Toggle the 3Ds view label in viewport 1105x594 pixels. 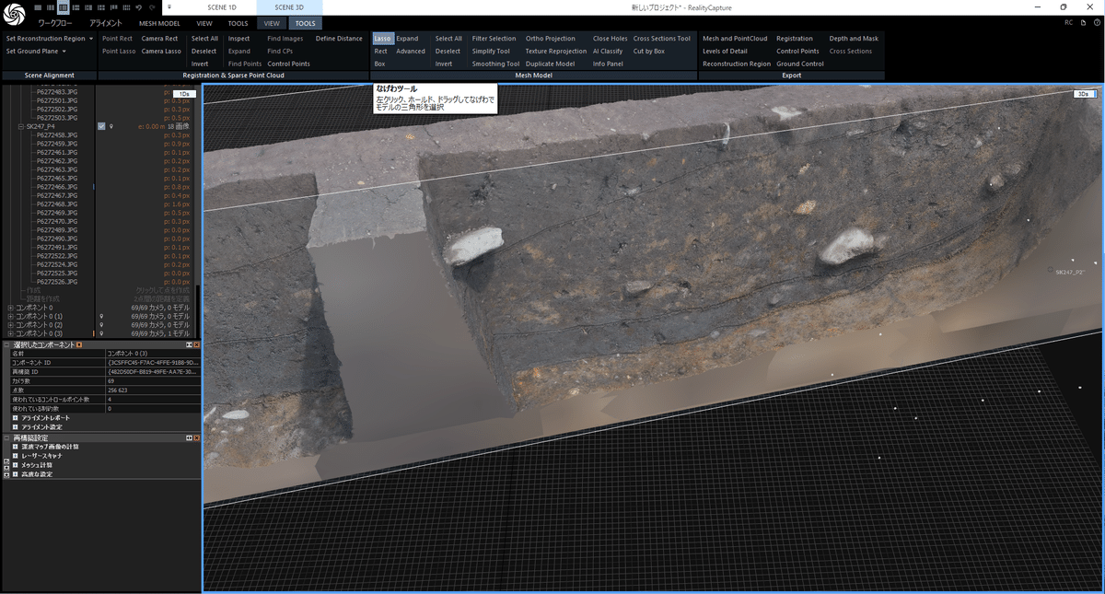pyautogui.click(x=1084, y=94)
